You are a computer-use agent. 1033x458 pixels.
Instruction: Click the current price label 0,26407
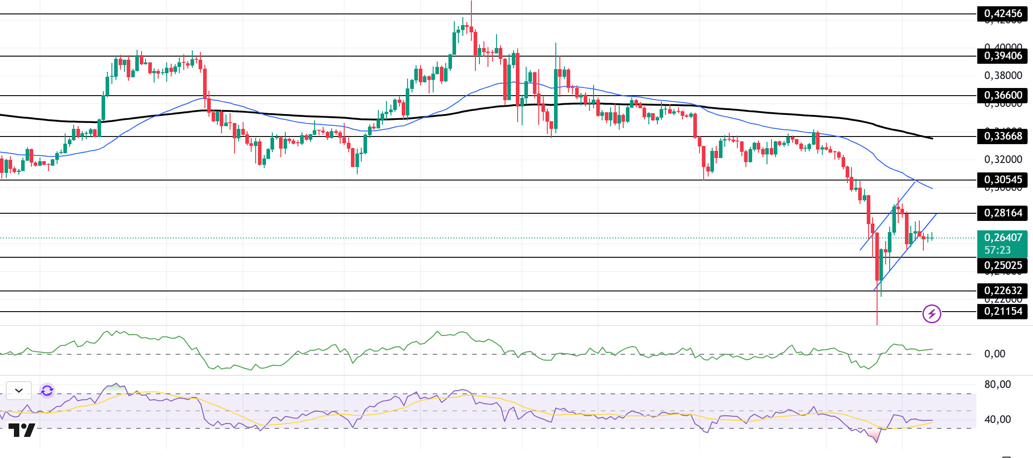1003,238
